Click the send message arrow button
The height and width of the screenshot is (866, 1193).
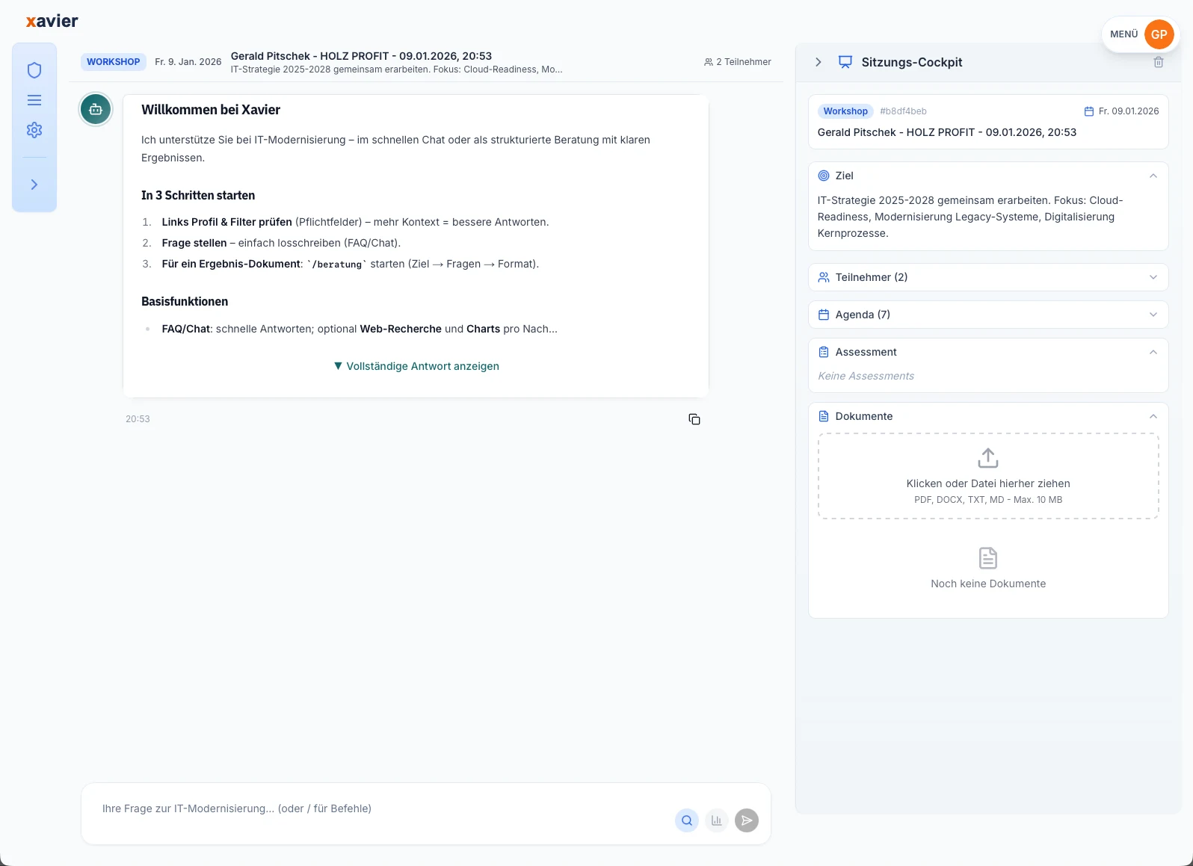tap(746, 820)
